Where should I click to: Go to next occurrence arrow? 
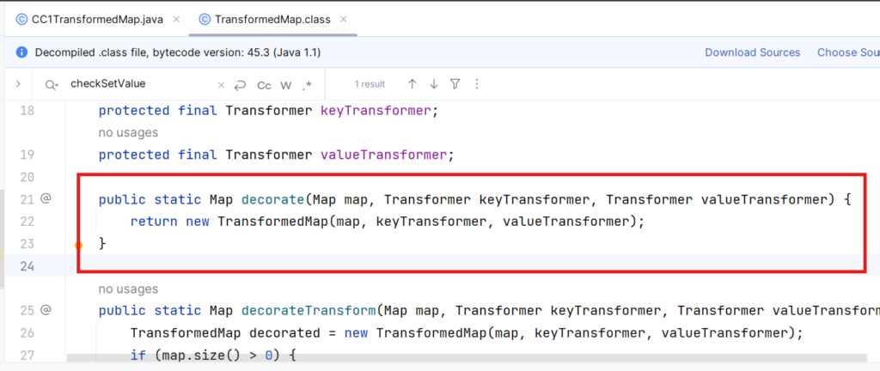[433, 84]
